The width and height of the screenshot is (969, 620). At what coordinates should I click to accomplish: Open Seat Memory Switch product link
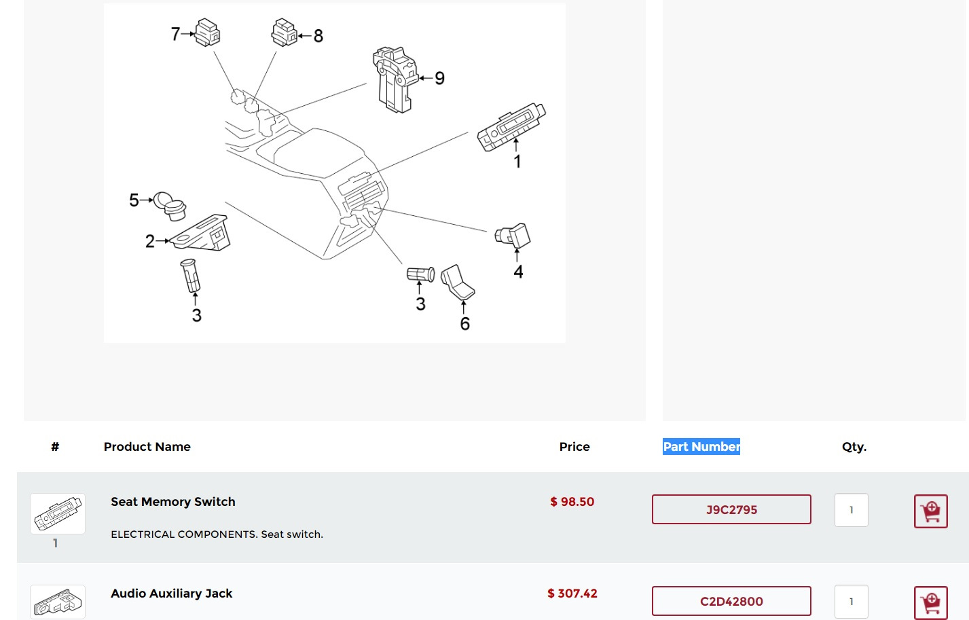173,502
